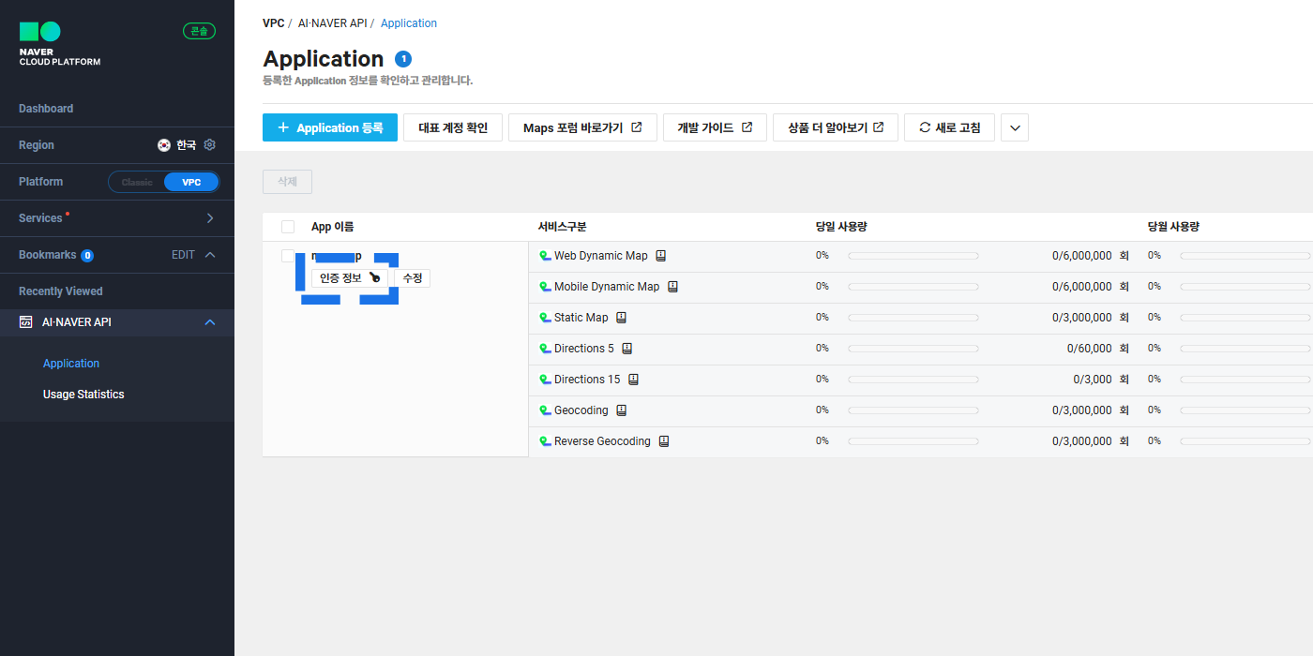Click EDIT next to Bookmarks
Screen dimensions: 1313x656
[183, 255]
